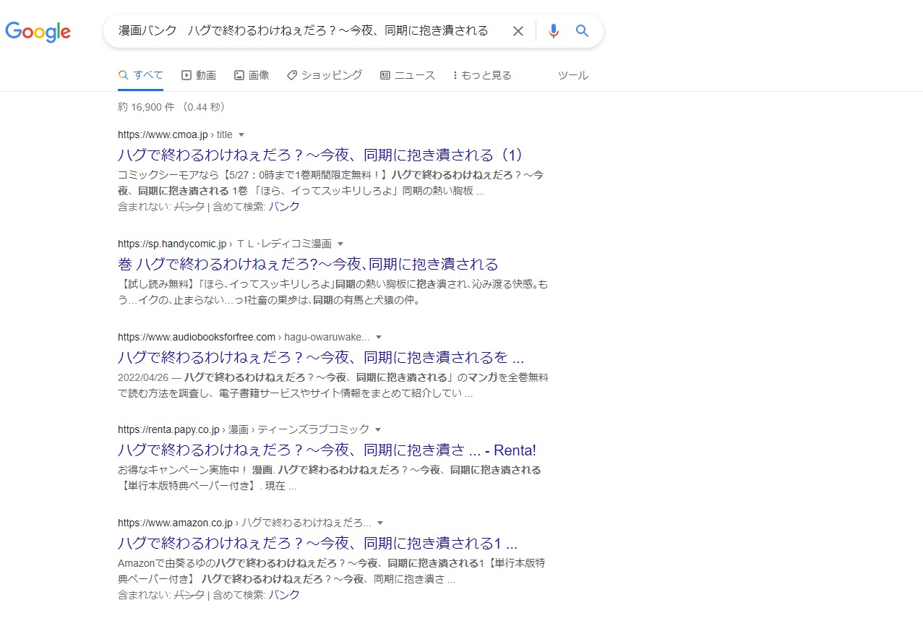This screenshot has width=923, height=621.
Task: Switch to ショッピング (Shopping) results
Action: (325, 75)
